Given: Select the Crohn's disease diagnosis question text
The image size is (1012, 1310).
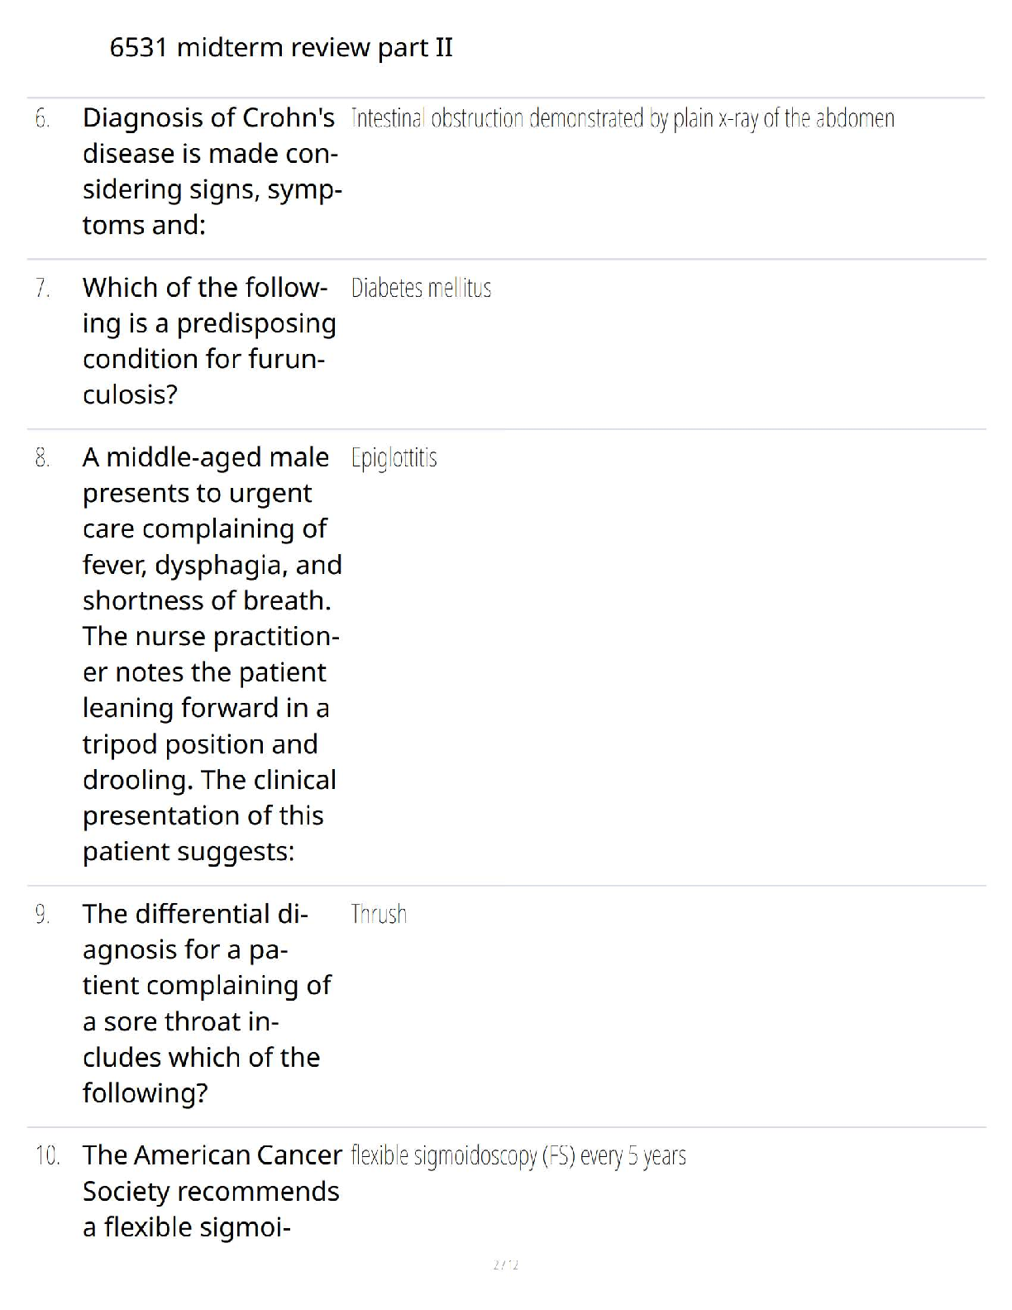Looking at the screenshot, I should (211, 171).
